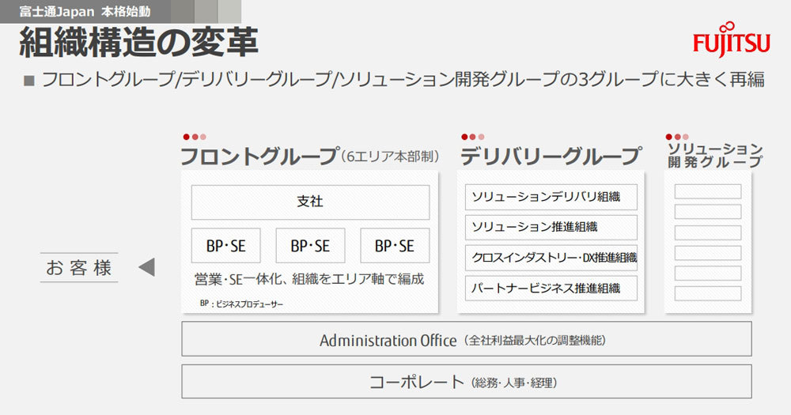Viewport: 791px width, 415px height.
Task: Click the Administration Office bar
Action: (x=467, y=339)
